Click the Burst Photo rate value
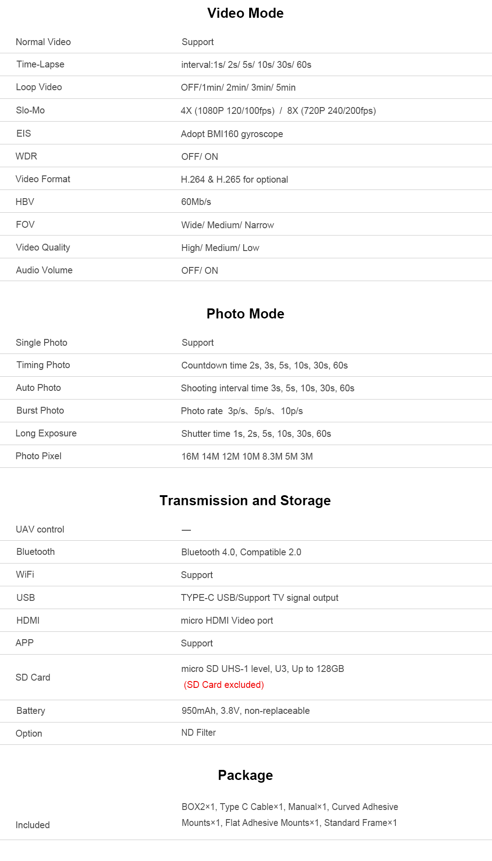492x861 pixels. pos(242,411)
